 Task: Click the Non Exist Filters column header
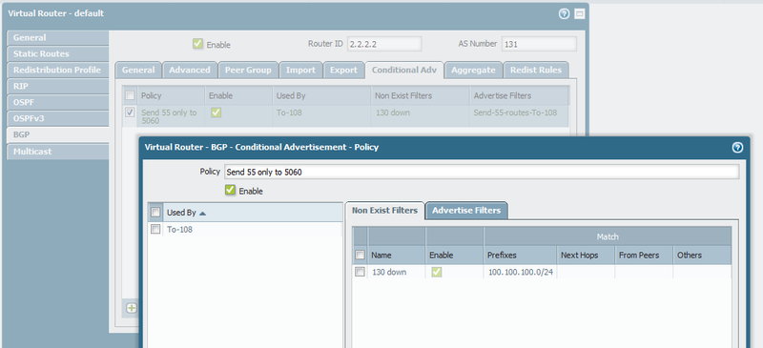click(421, 95)
